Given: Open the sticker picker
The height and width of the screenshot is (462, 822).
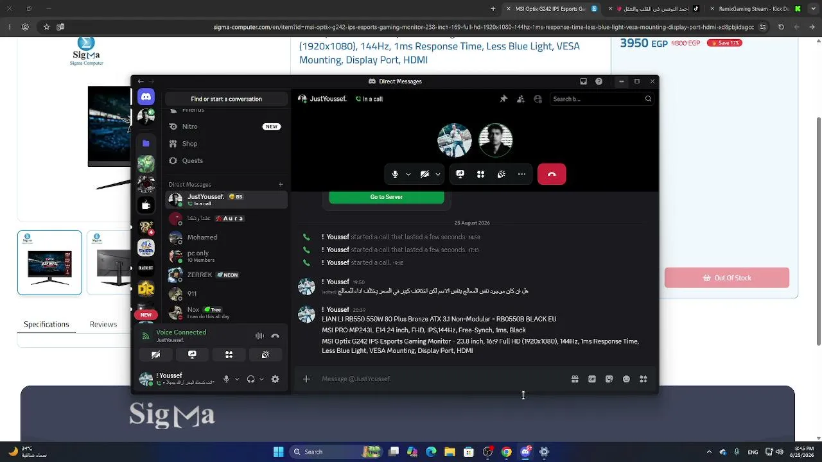Looking at the screenshot, I should pyautogui.click(x=609, y=379).
